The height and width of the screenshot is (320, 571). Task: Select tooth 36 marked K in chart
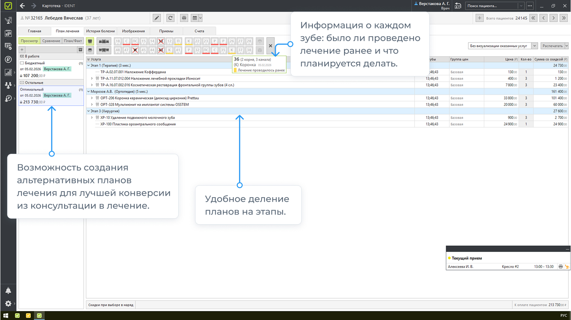[232, 50]
